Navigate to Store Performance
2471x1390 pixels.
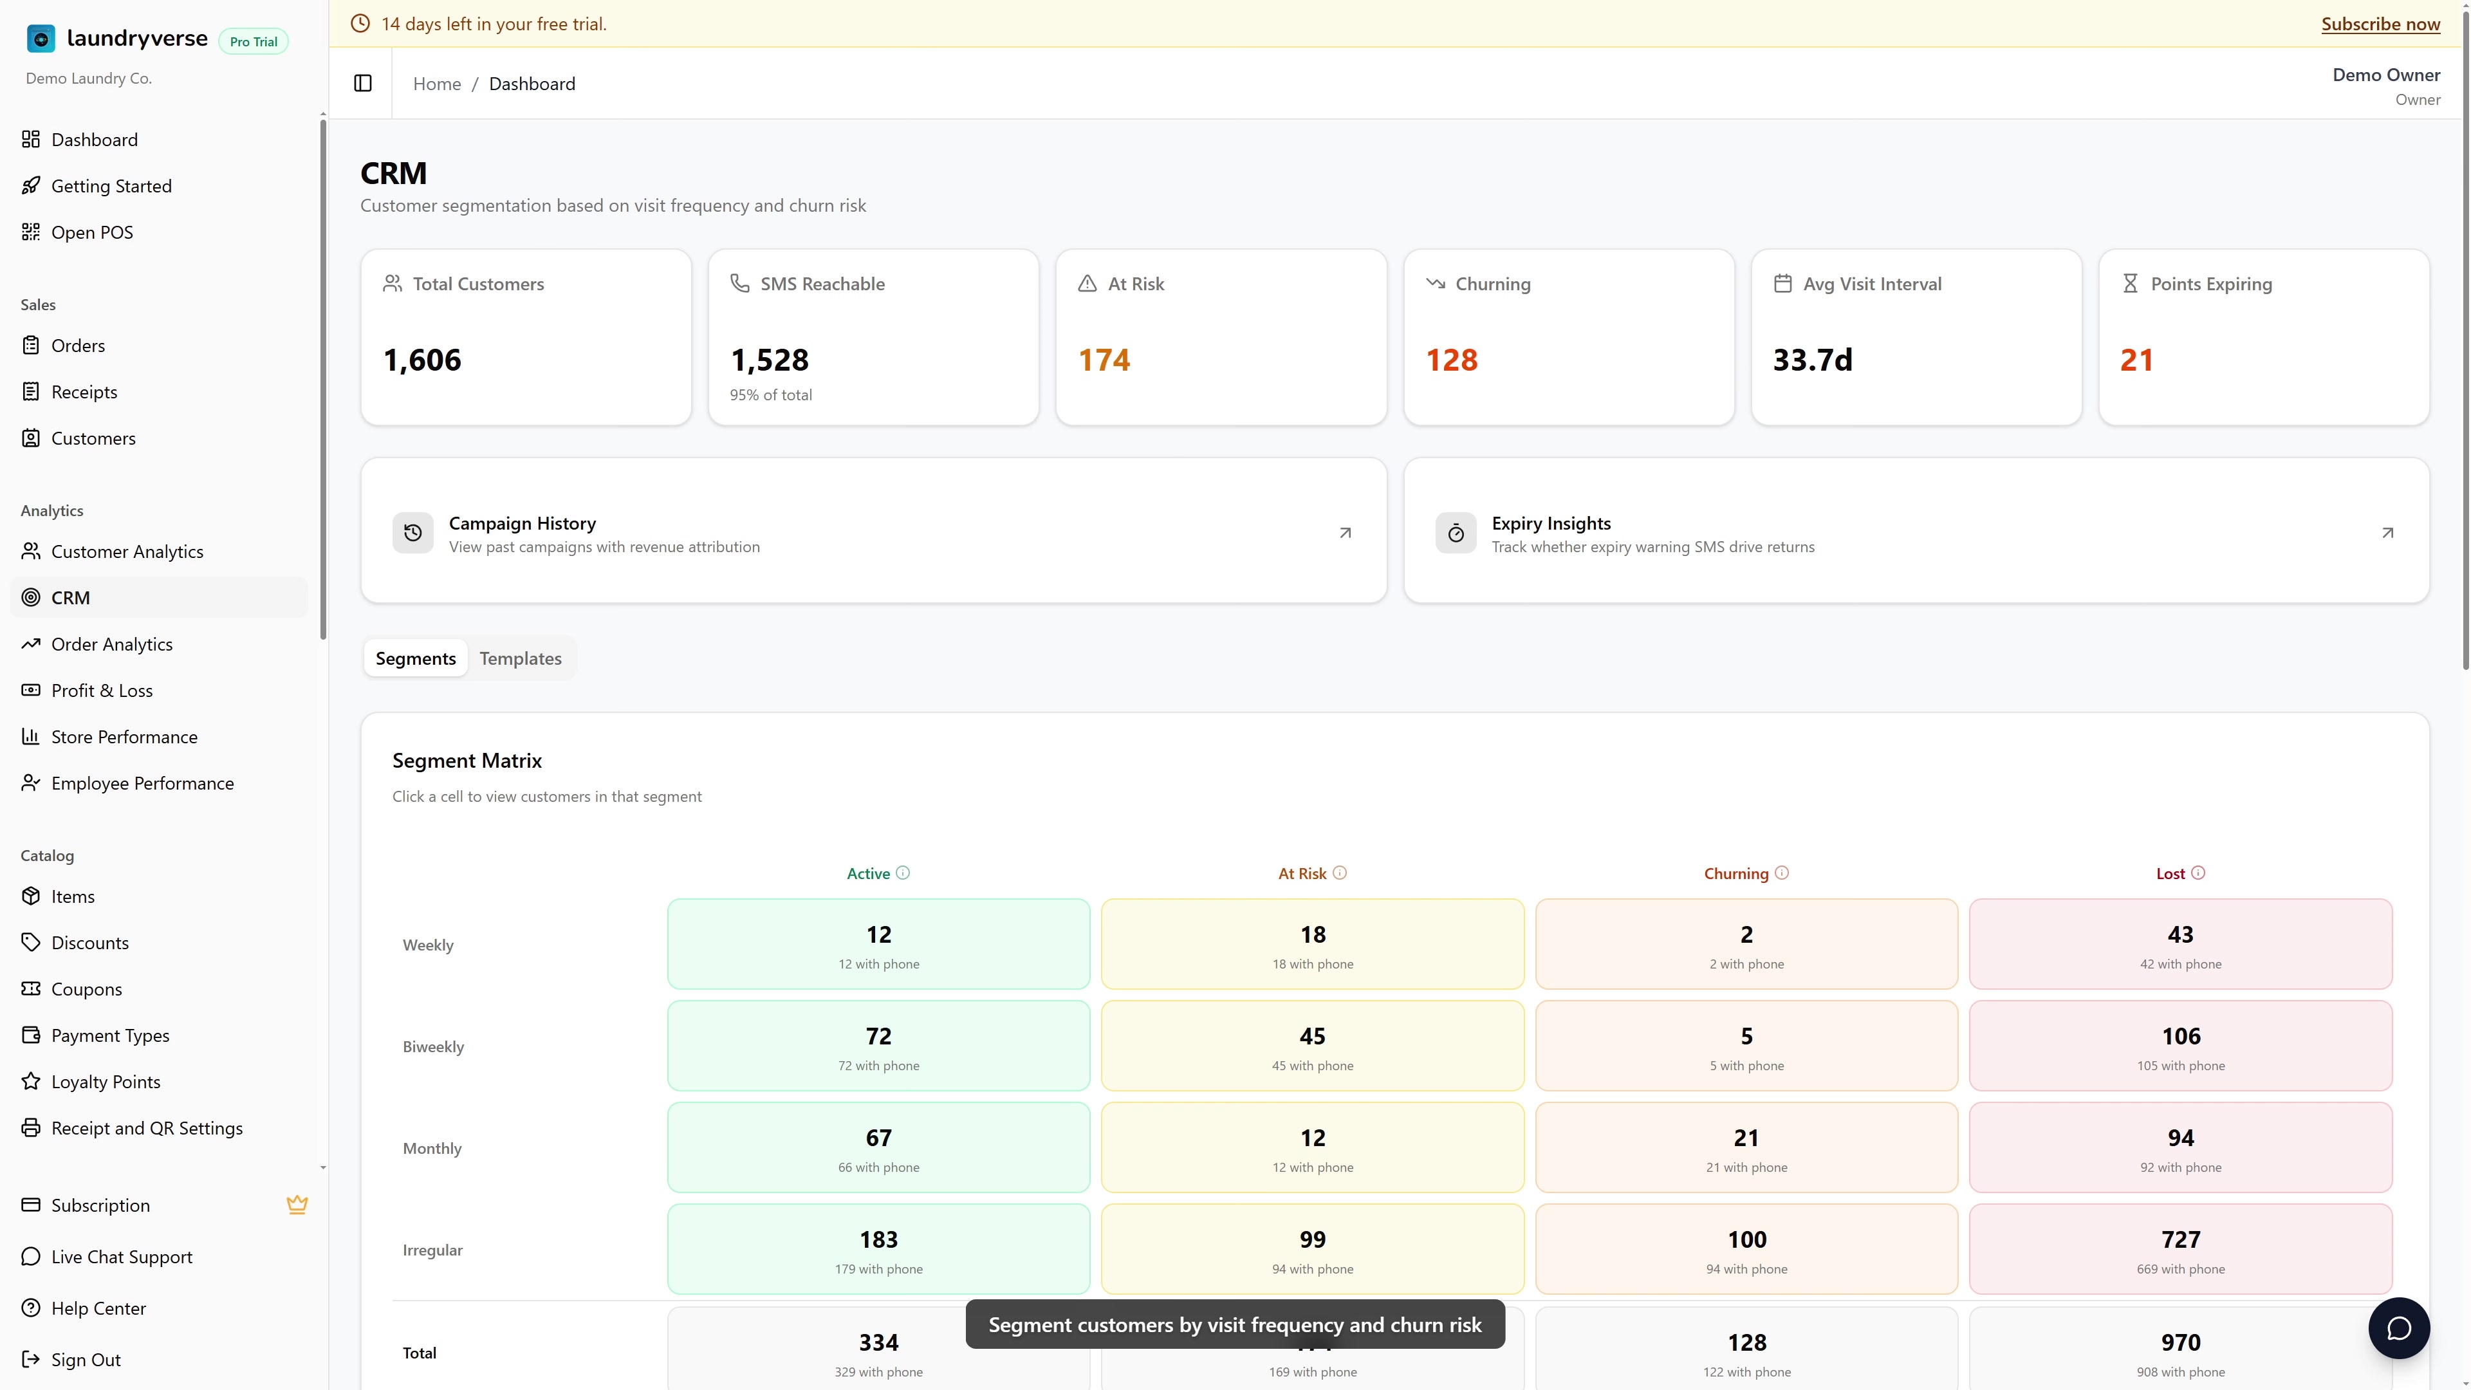159,737
